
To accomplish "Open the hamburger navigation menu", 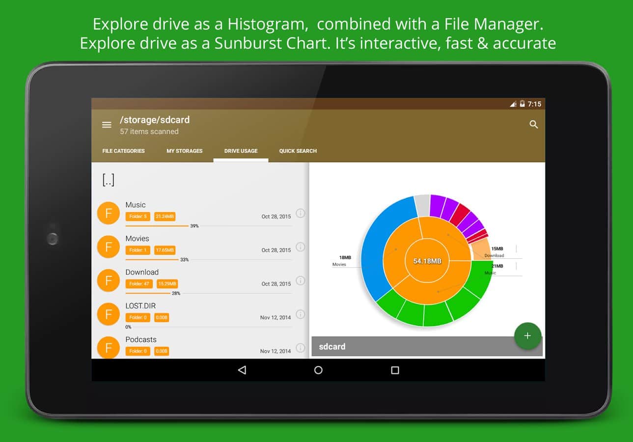I will [x=107, y=125].
